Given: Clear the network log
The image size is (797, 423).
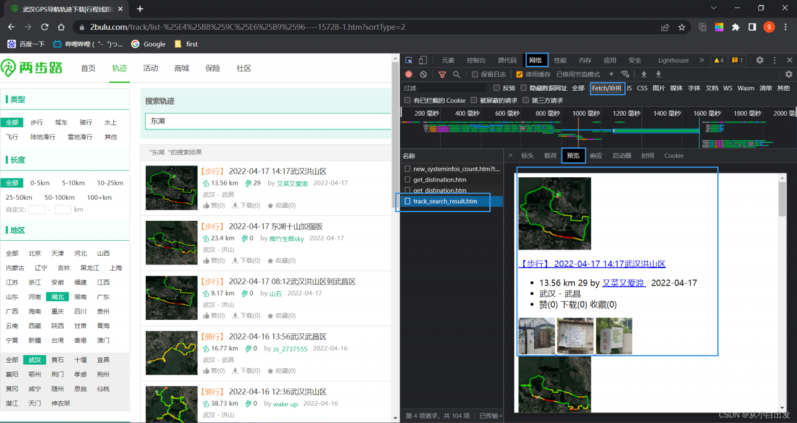Looking at the screenshot, I should (423, 75).
